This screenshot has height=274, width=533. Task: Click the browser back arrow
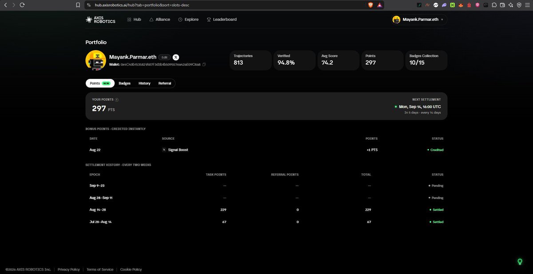tap(5, 5)
